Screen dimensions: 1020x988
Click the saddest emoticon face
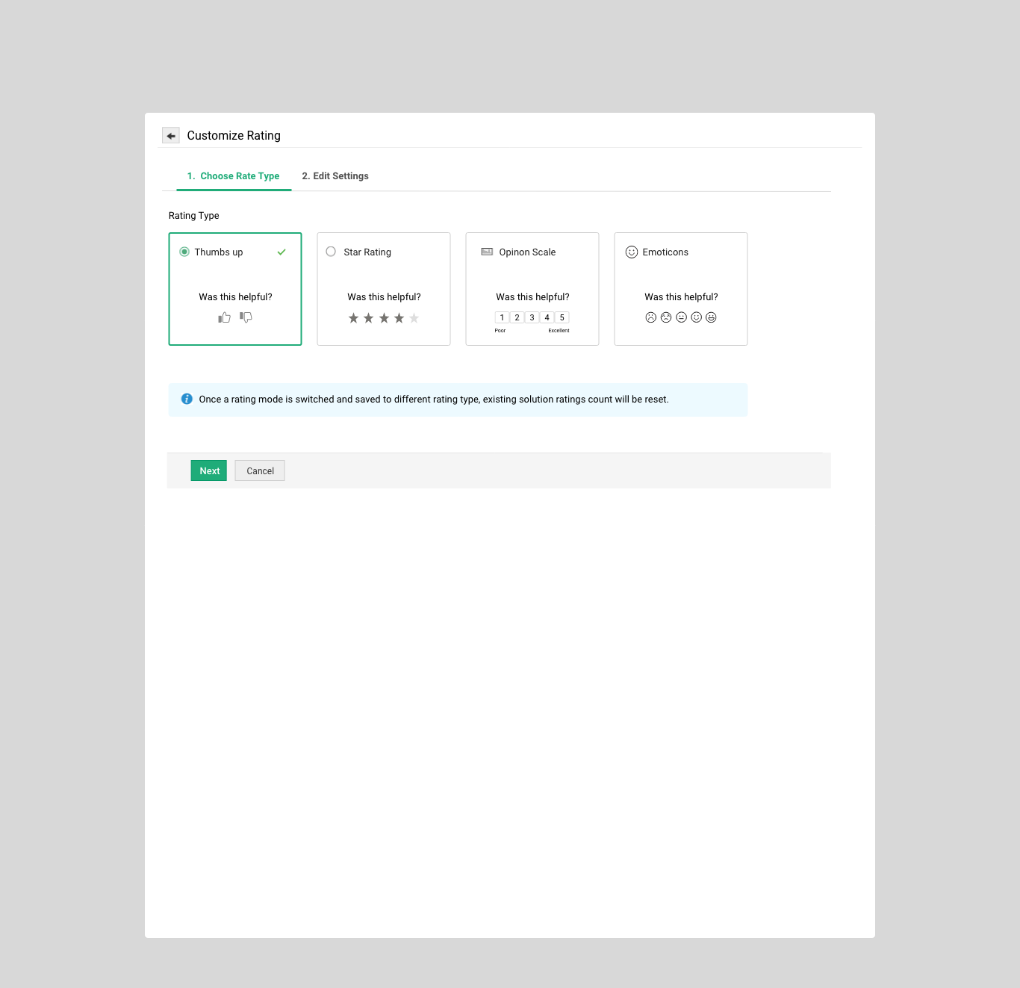click(651, 317)
